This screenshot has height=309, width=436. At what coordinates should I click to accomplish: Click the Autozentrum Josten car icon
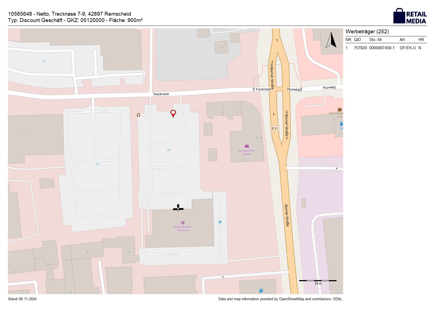(x=247, y=146)
